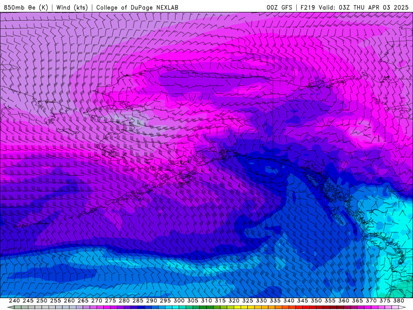The height and width of the screenshot is (310, 413).
Task: Click the 300 value on the color scale
Action: [179, 301]
